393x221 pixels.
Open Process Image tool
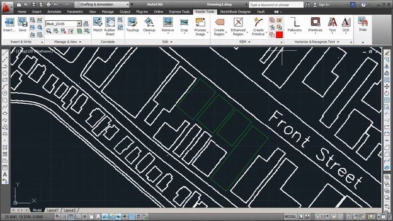point(200,26)
